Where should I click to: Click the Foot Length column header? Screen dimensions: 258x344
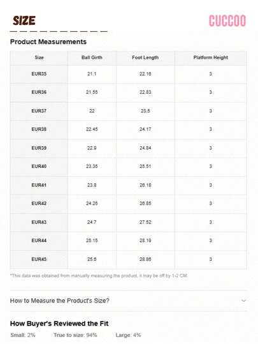click(x=145, y=57)
